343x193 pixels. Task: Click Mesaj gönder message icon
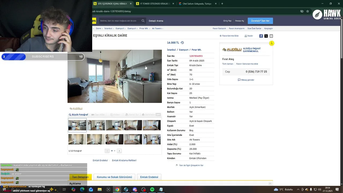click(x=239, y=80)
